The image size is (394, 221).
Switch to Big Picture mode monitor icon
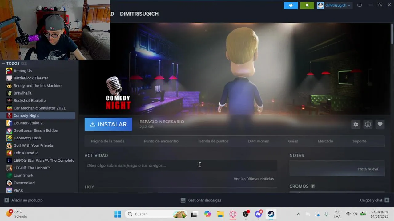click(x=359, y=6)
